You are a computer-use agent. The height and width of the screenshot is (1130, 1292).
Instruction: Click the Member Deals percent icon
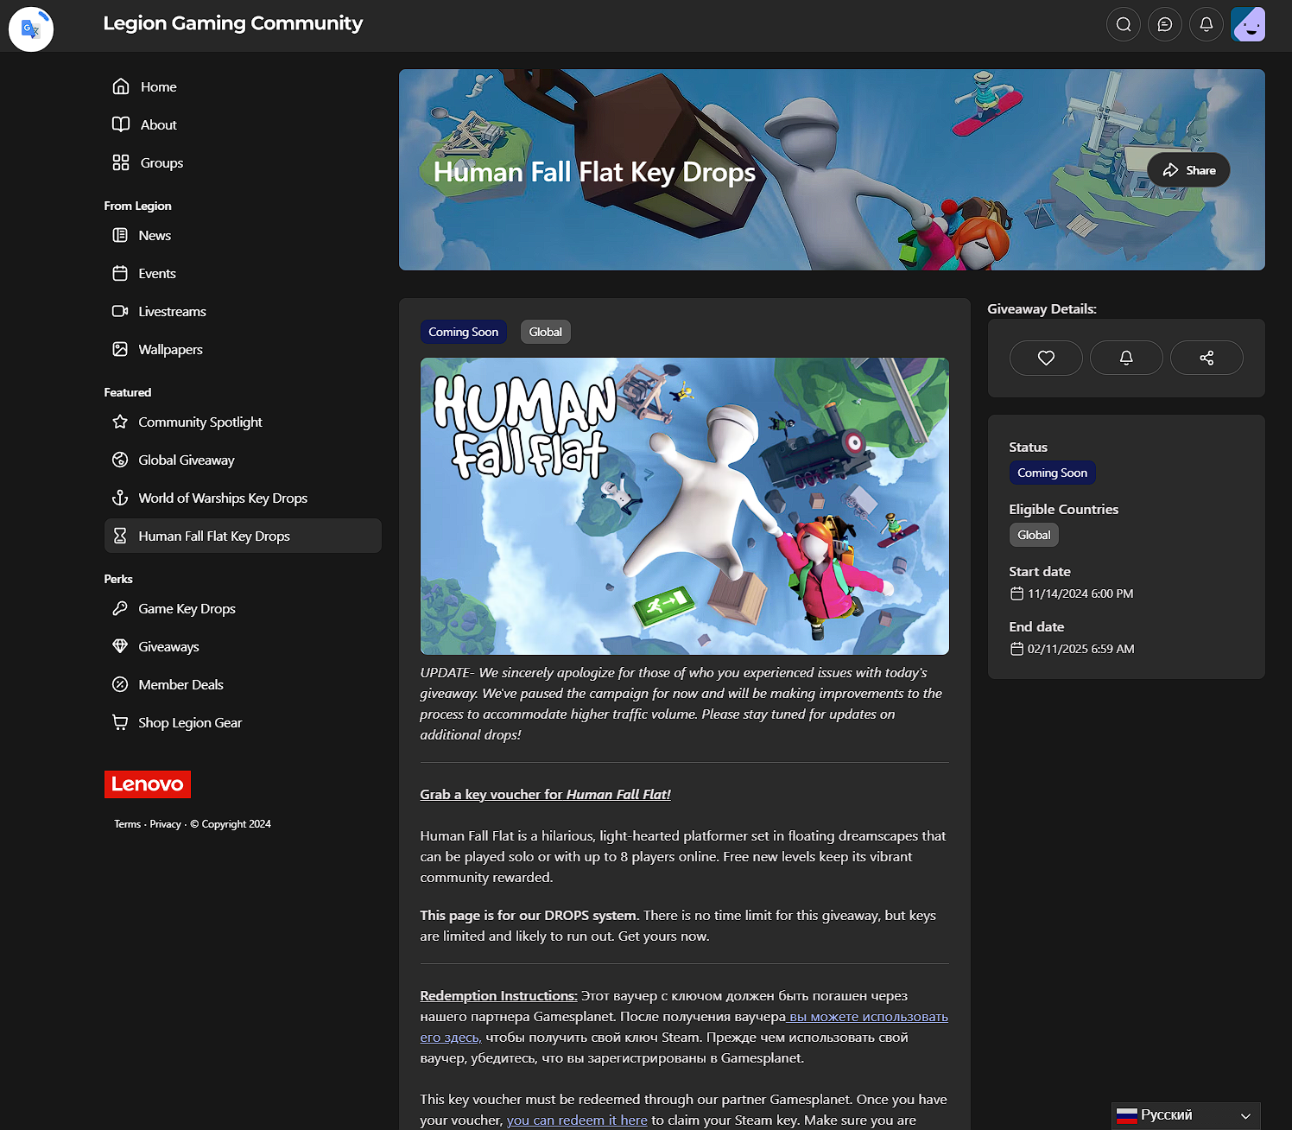(x=120, y=684)
